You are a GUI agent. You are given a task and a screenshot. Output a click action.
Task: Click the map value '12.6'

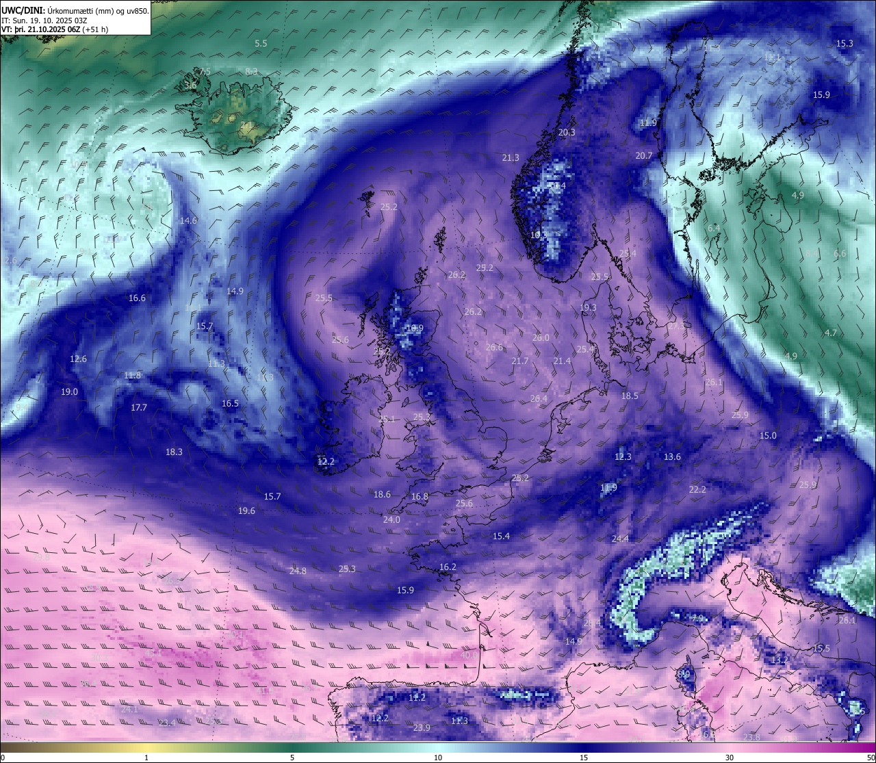click(x=79, y=359)
